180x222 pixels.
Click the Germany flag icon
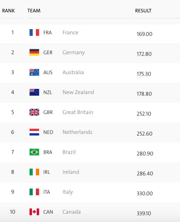(34, 52)
